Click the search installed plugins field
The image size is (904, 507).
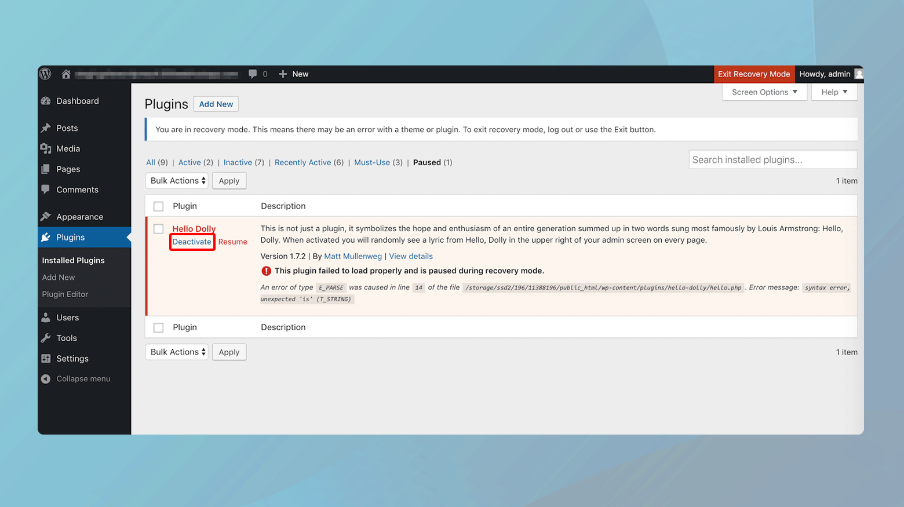point(772,159)
